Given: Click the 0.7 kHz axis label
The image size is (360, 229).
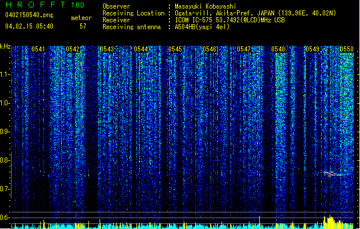Looking at the screenshot, I should click(x=5, y=189).
